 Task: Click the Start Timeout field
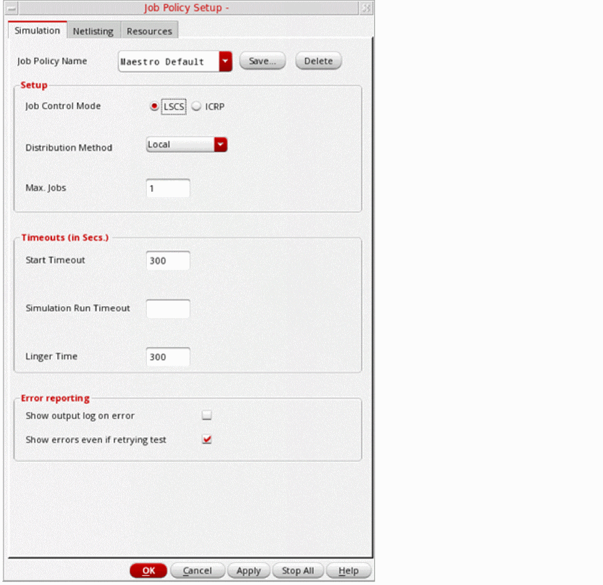pyautogui.click(x=168, y=260)
